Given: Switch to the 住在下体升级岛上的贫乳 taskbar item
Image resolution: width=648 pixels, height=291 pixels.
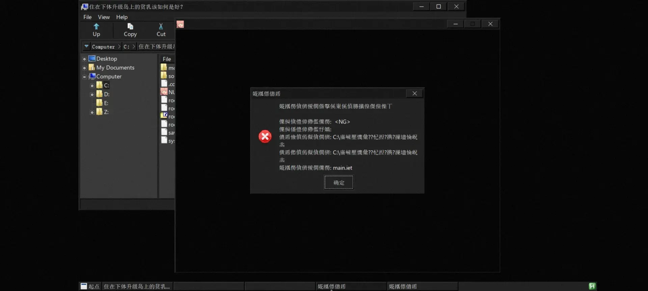Looking at the screenshot, I should [137, 286].
